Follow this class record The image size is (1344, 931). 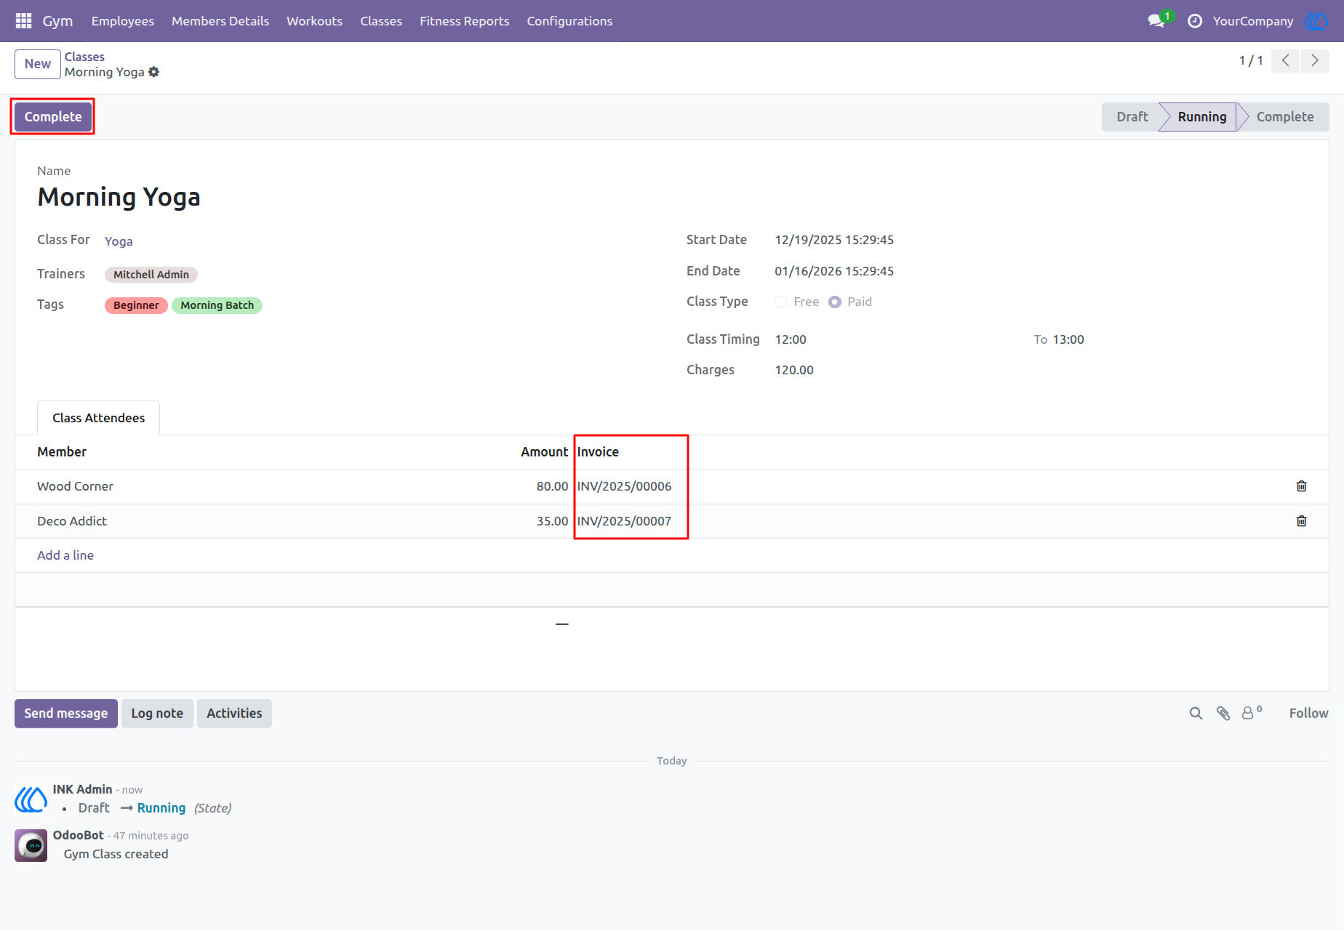click(x=1308, y=714)
